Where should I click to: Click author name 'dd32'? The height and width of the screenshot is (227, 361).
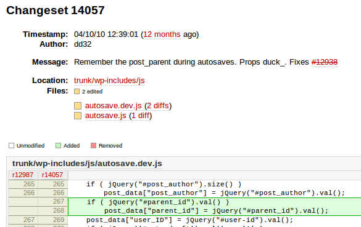click(x=83, y=44)
